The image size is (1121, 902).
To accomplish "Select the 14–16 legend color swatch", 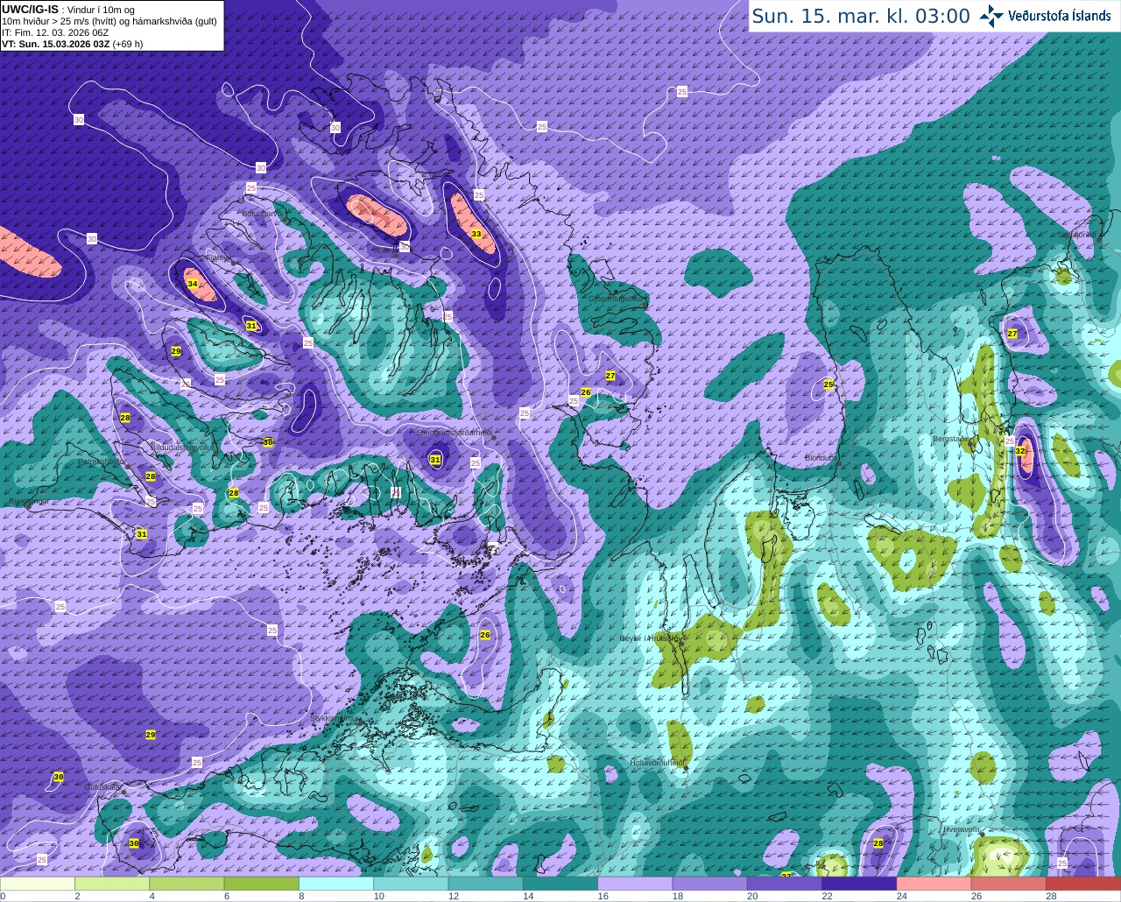I will point(560,884).
